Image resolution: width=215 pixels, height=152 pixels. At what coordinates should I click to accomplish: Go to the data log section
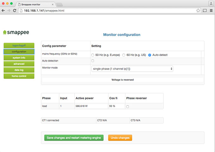pos(19,70)
